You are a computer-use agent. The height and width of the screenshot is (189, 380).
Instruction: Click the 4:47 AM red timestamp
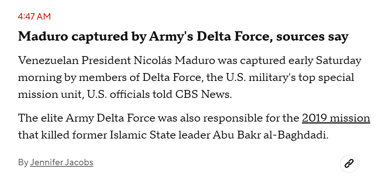tap(34, 17)
